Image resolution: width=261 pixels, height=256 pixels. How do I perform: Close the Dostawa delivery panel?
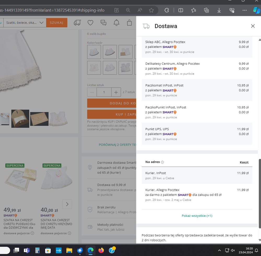(x=253, y=26)
